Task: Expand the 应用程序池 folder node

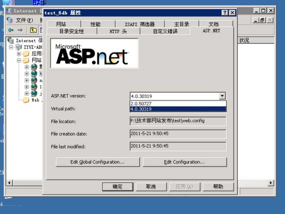Action: 19,53
